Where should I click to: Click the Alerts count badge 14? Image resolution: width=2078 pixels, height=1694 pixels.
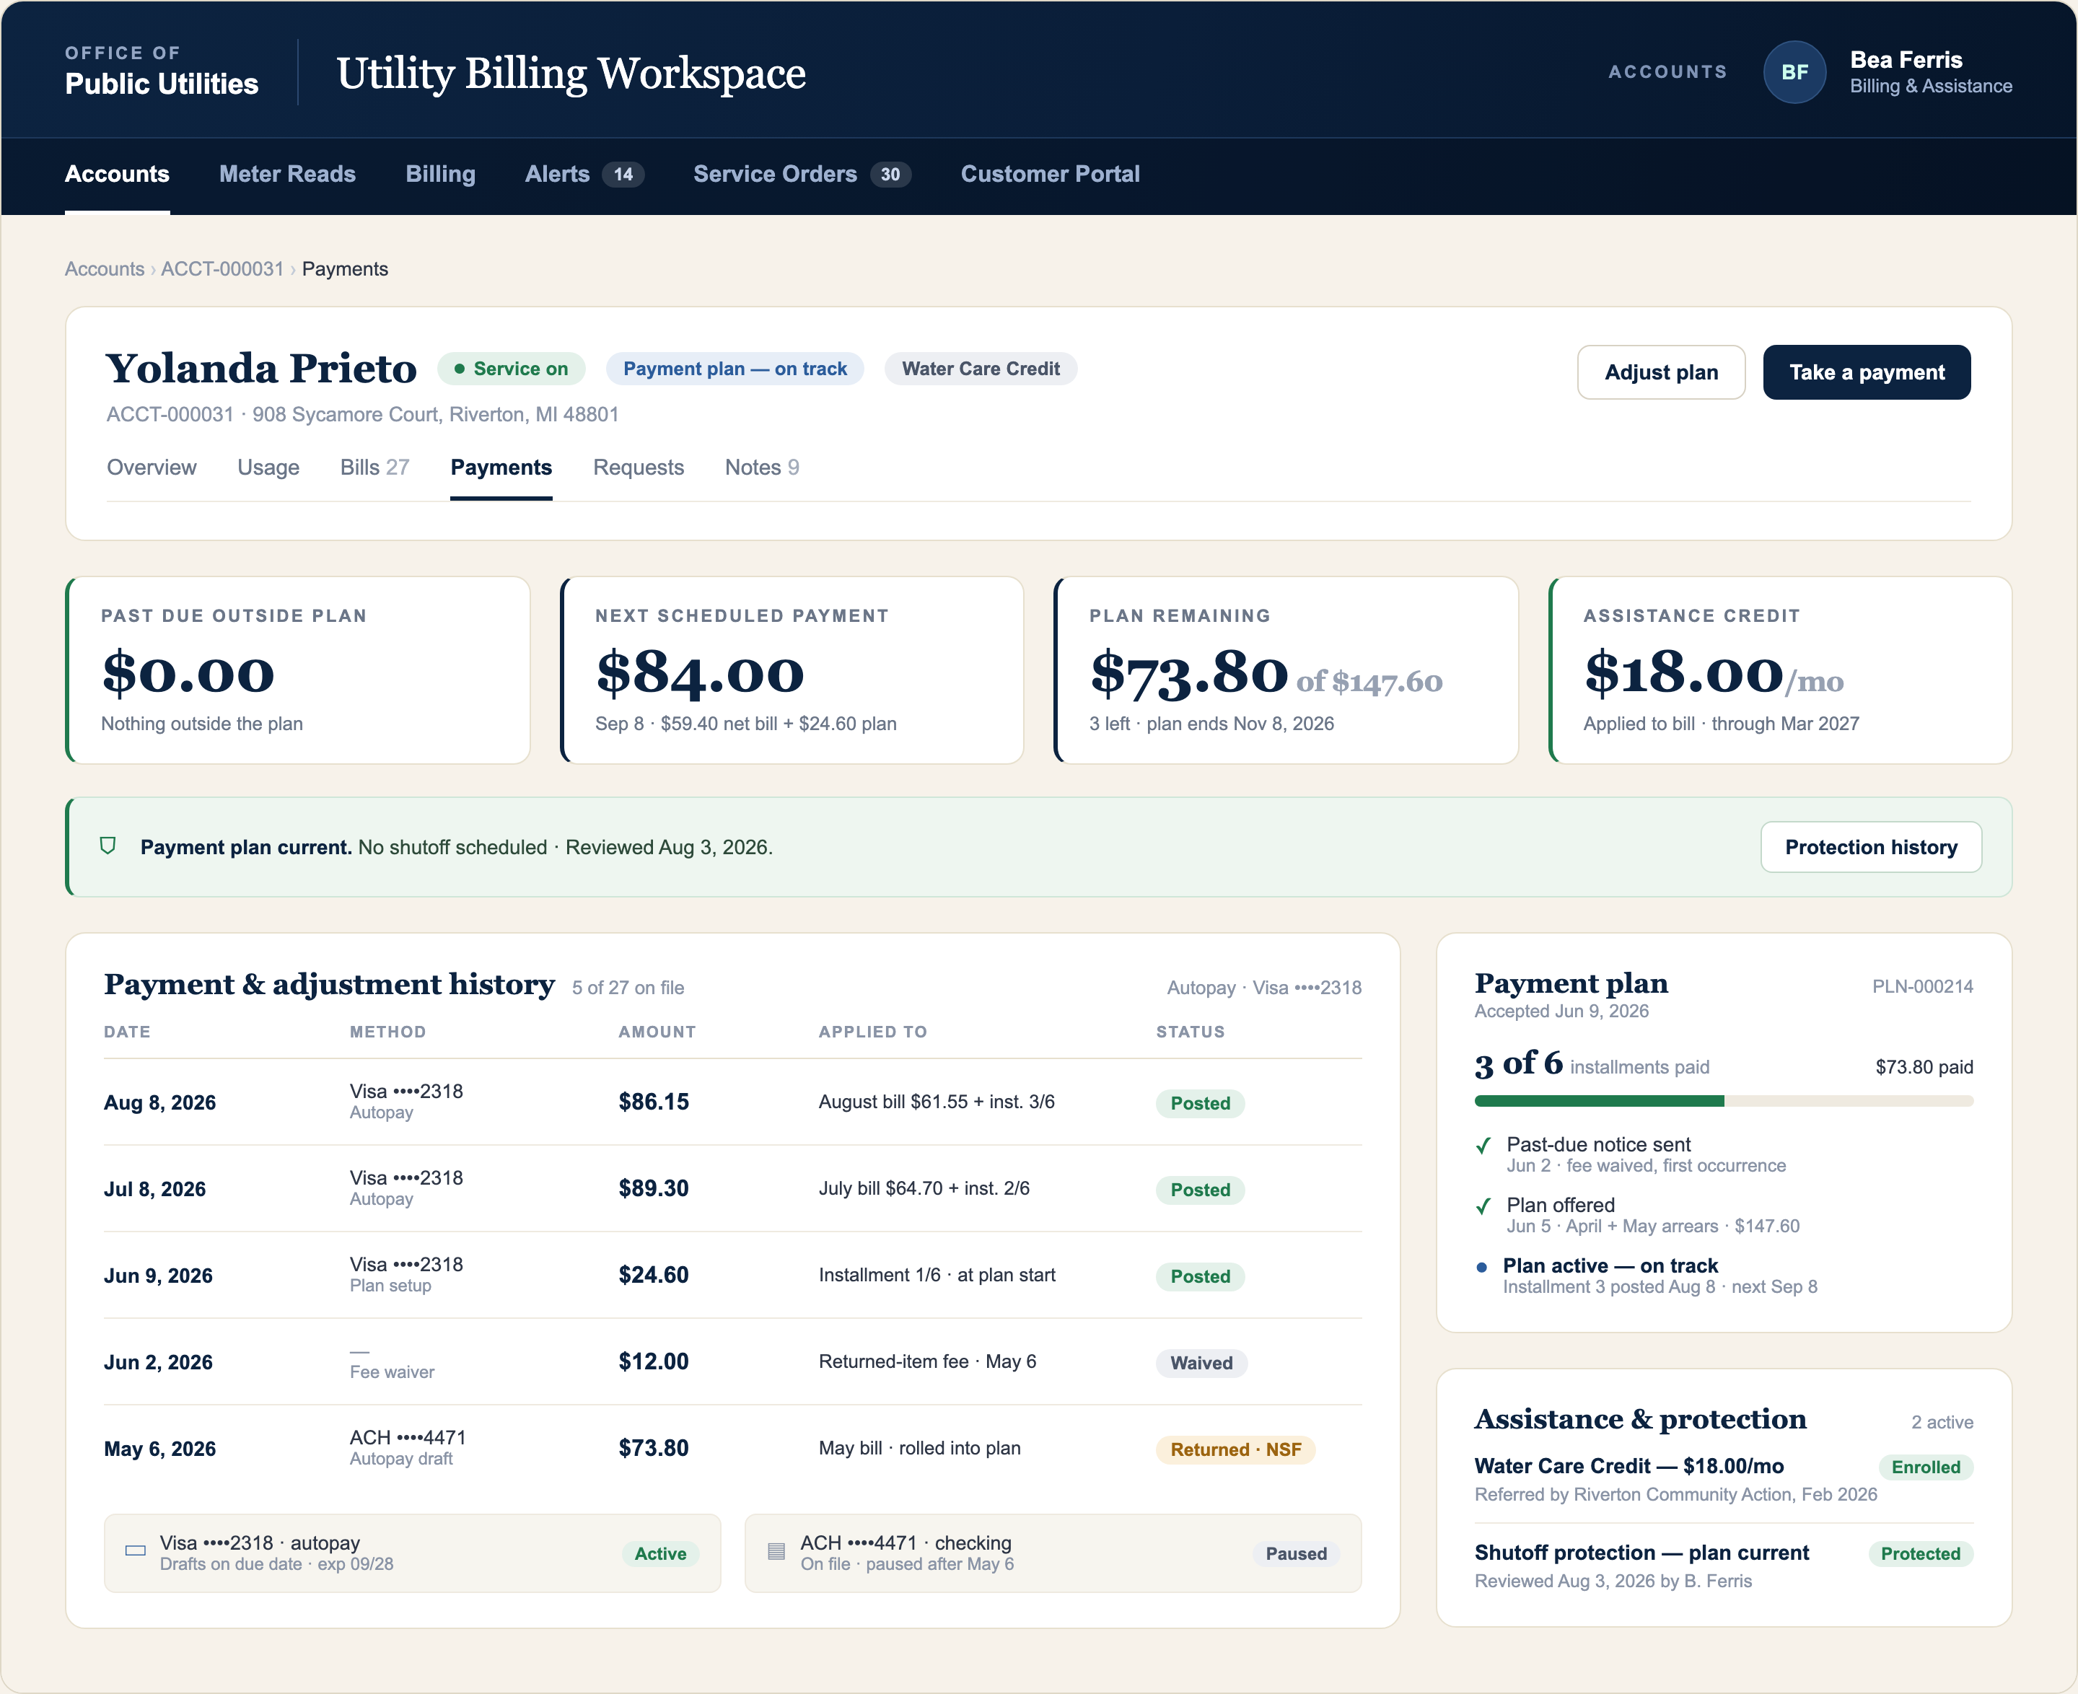(x=623, y=175)
